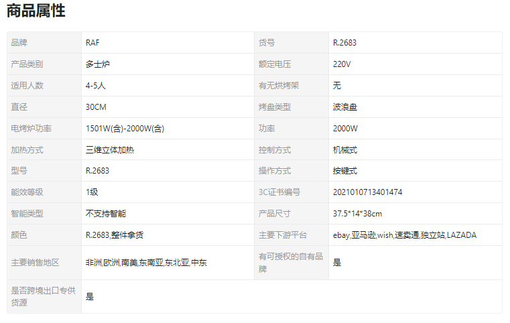Select the value 多士炉

tap(98, 64)
